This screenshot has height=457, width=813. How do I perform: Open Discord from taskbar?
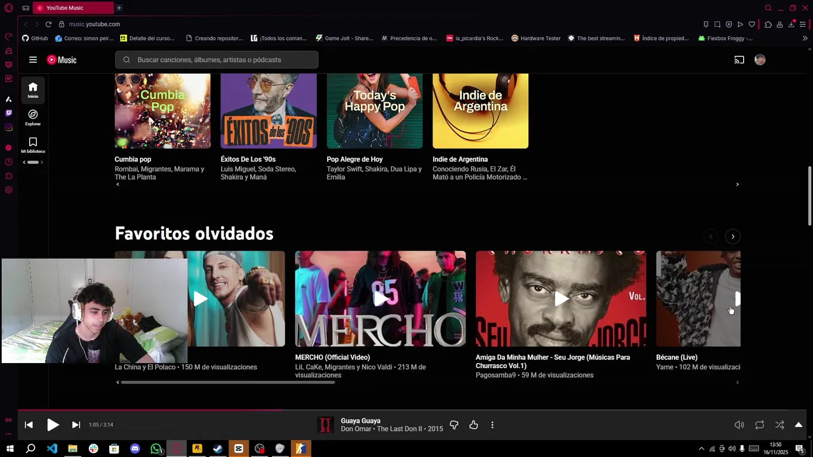pyautogui.click(x=135, y=449)
